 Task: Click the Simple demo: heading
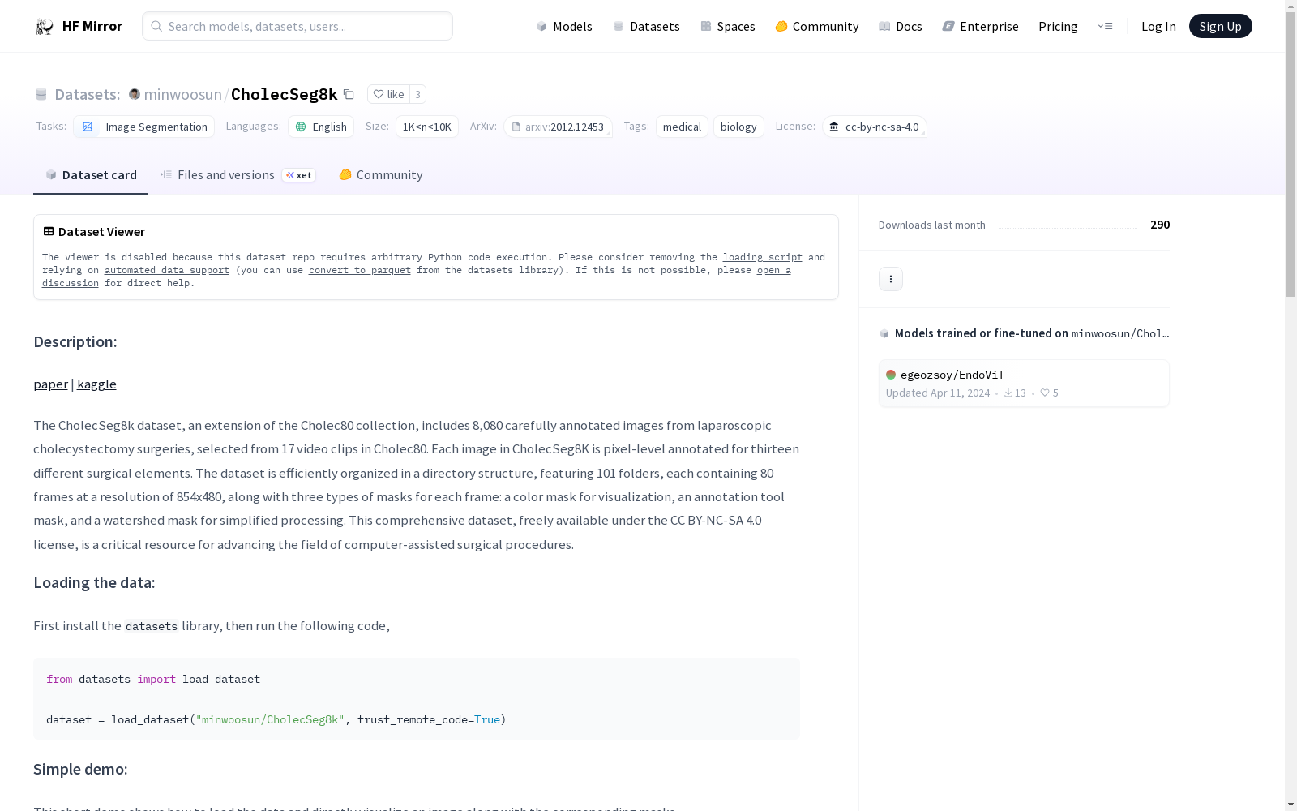pyautogui.click(x=80, y=770)
